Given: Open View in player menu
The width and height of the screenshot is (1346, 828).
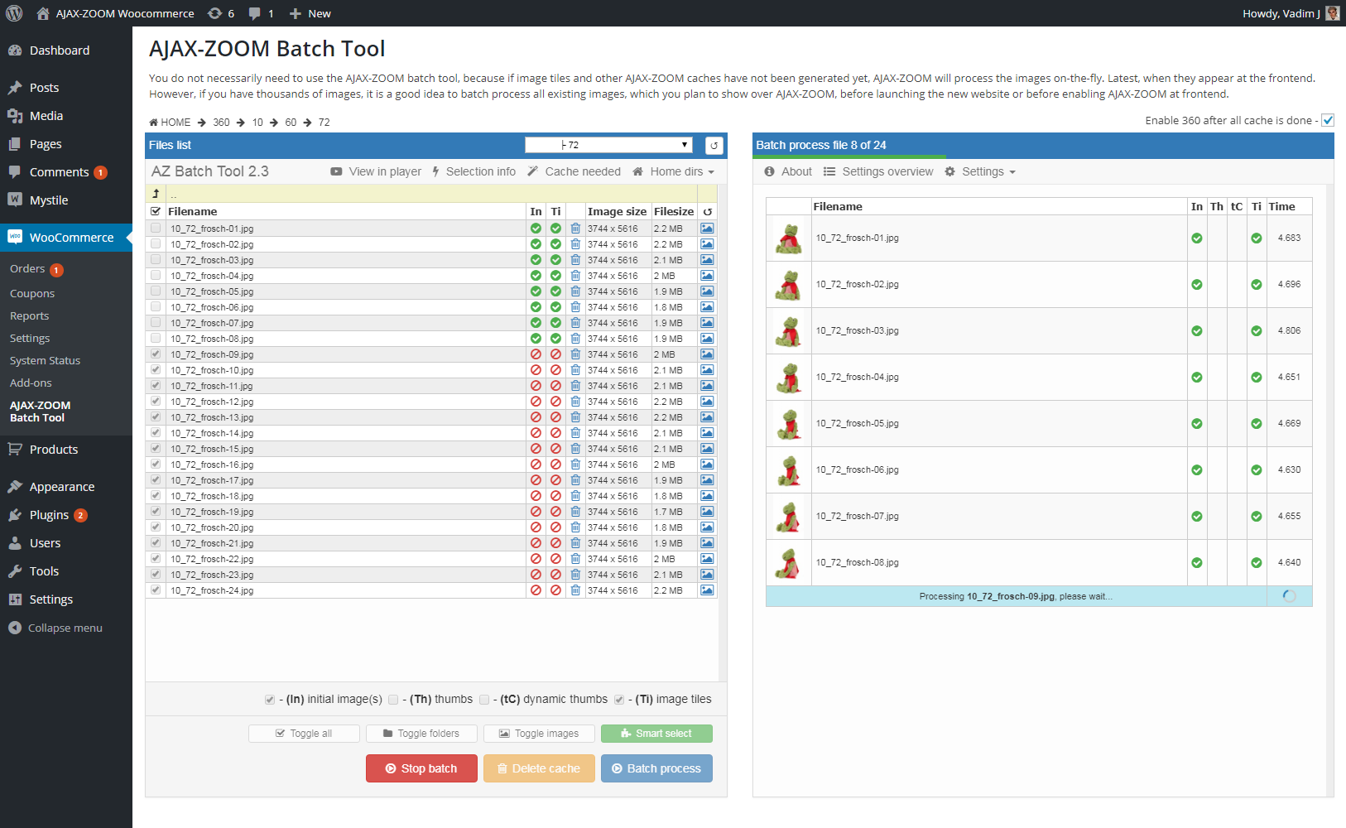Looking at the screenshot, I should [x=377, y=171].
